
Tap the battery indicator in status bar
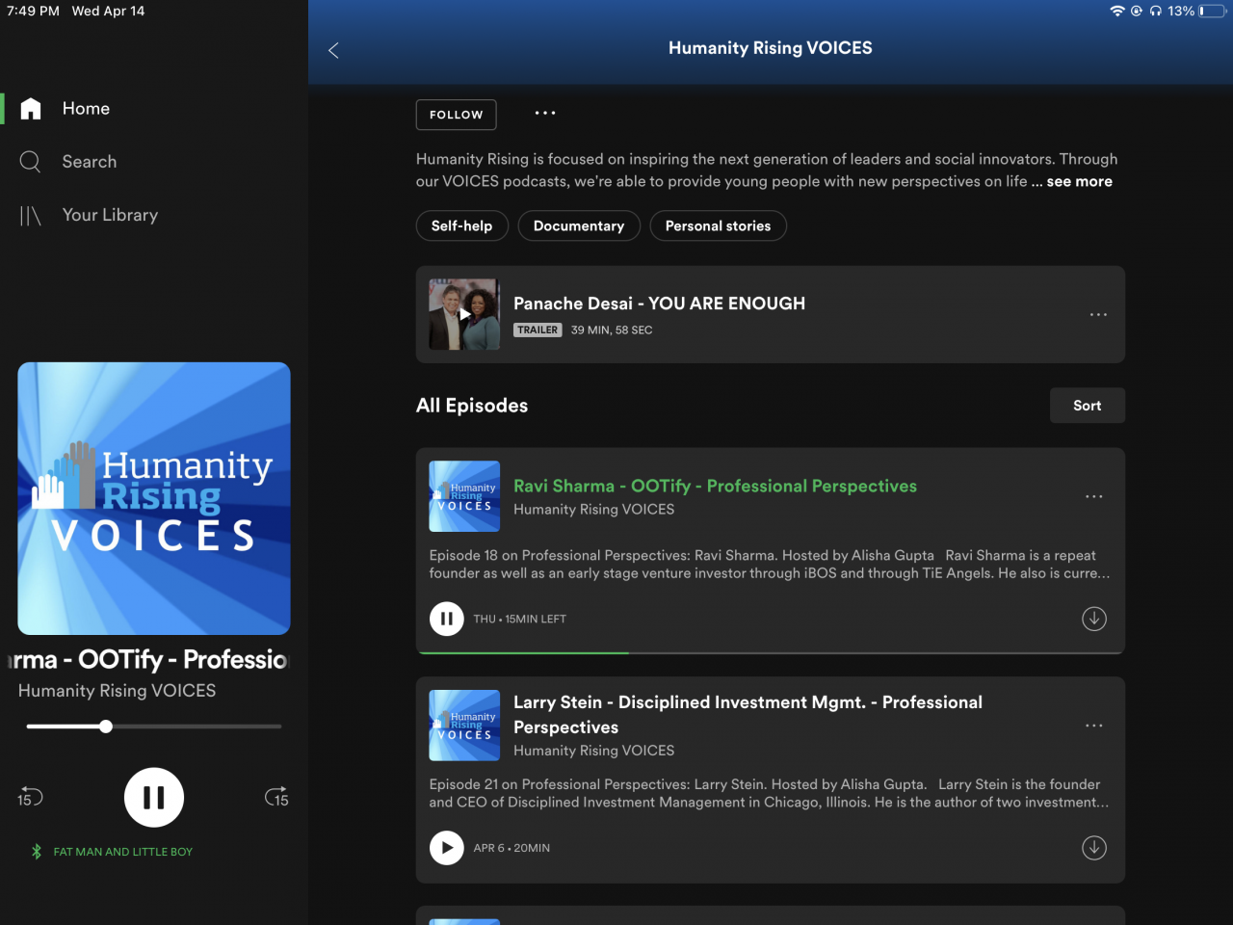click(x=1213, y=12)
